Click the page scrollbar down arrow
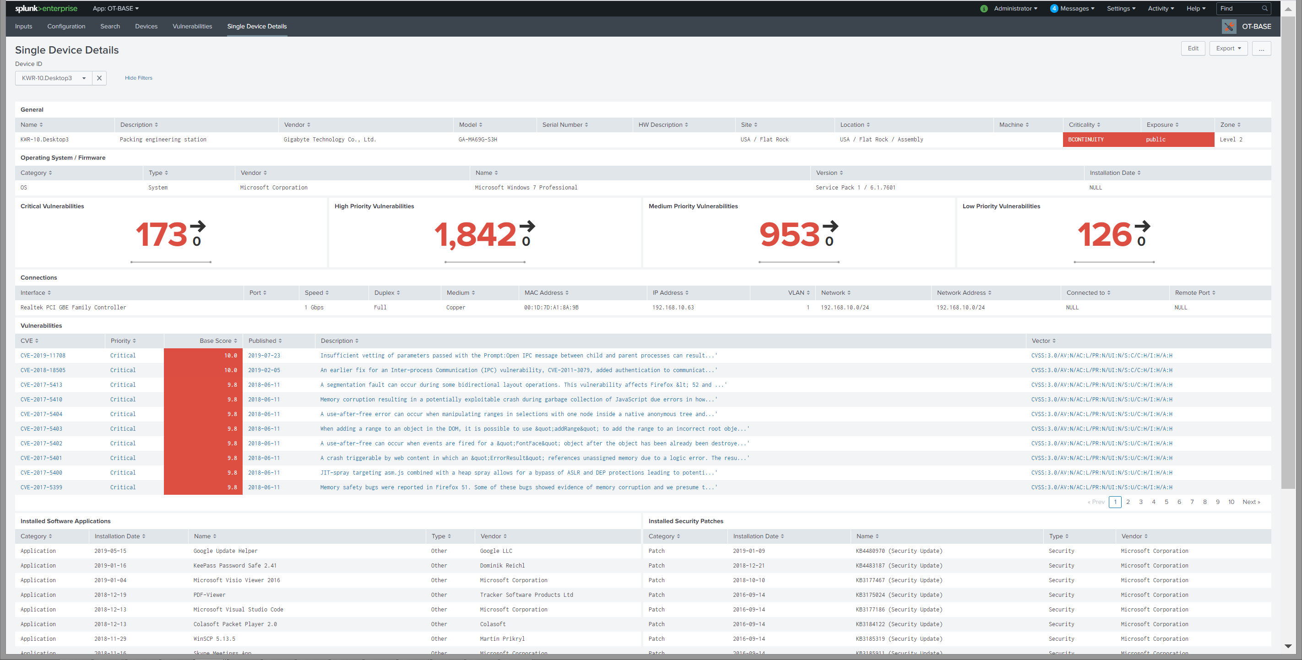This screenshot has width=1302, height=660. 1288,646
